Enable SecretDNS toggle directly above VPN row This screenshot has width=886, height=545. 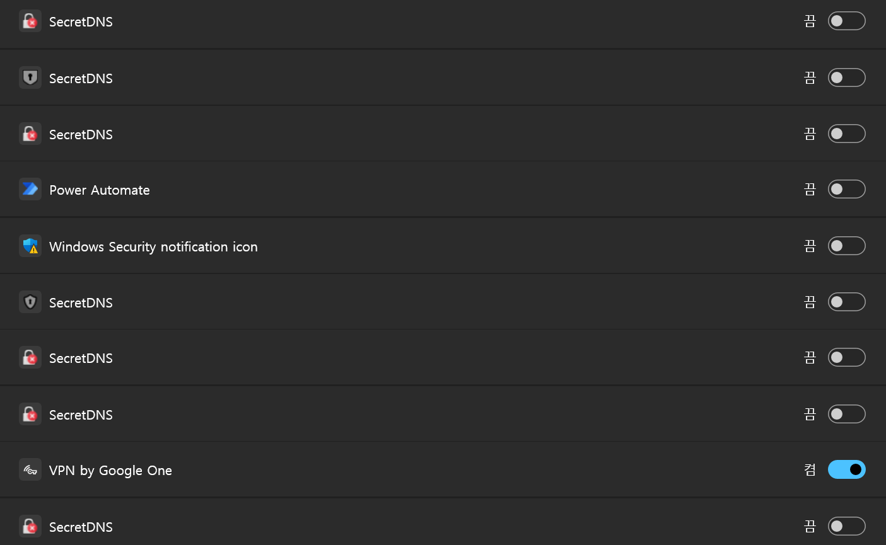coord(846,414)
